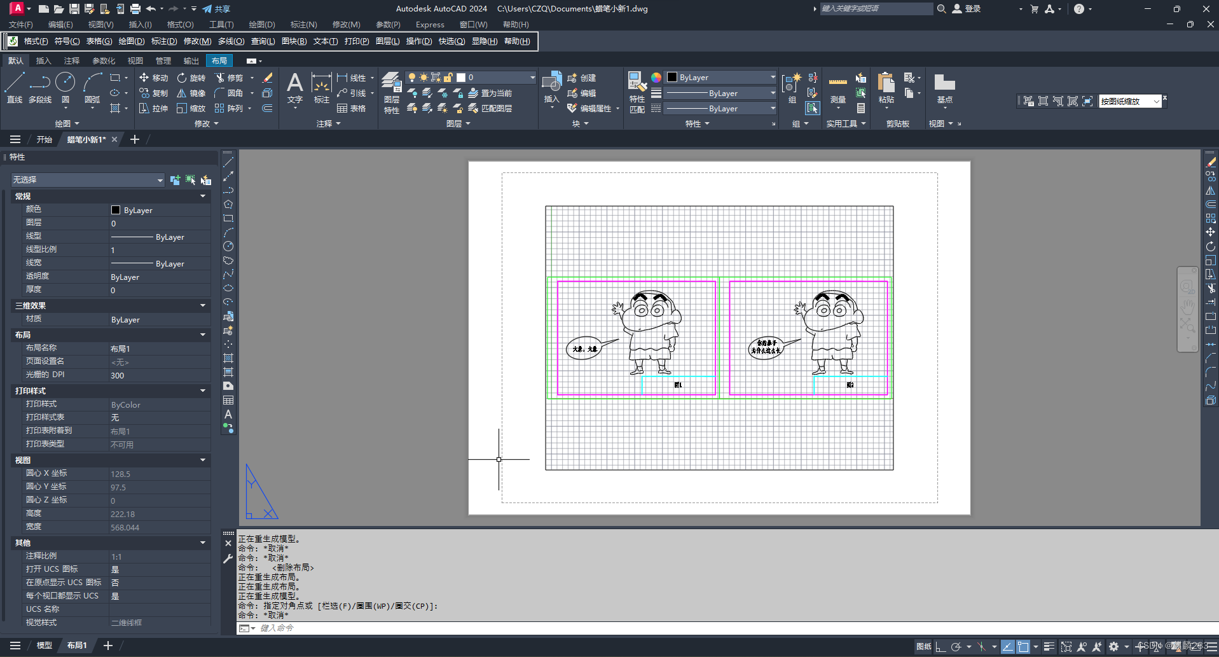This screenshot has height=657, width=1219.
Task: Open the 文件(F) menu
Action: tap(20, 25)
